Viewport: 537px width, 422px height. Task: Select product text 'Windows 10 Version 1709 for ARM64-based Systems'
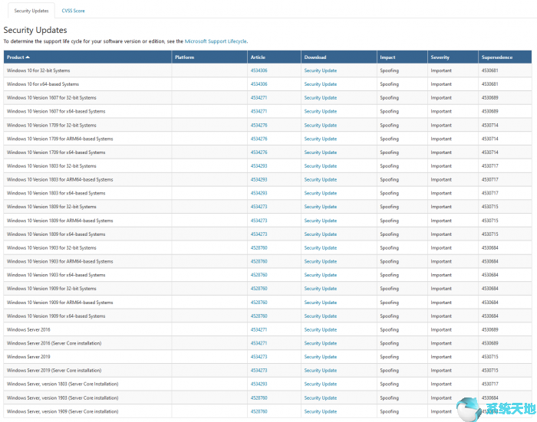coord(60,139)
